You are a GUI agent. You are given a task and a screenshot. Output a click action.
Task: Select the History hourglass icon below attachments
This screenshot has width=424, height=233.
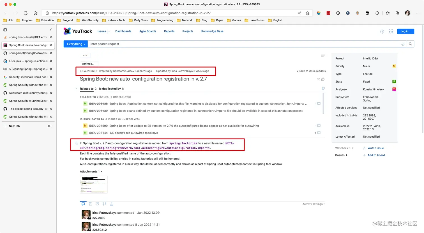pos(90,204)
